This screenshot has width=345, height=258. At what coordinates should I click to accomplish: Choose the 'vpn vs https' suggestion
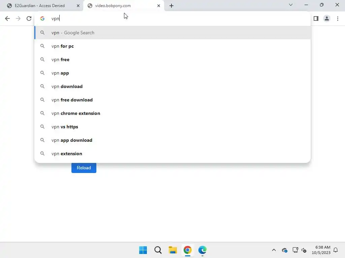pos(172,127)
